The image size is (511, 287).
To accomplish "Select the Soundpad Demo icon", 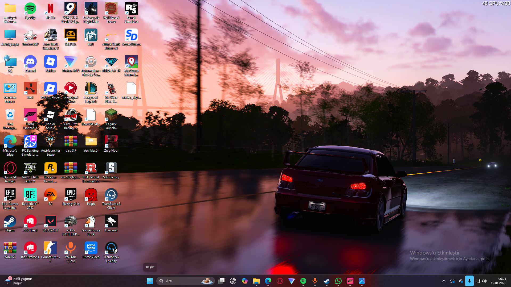I will pos(71,93).
